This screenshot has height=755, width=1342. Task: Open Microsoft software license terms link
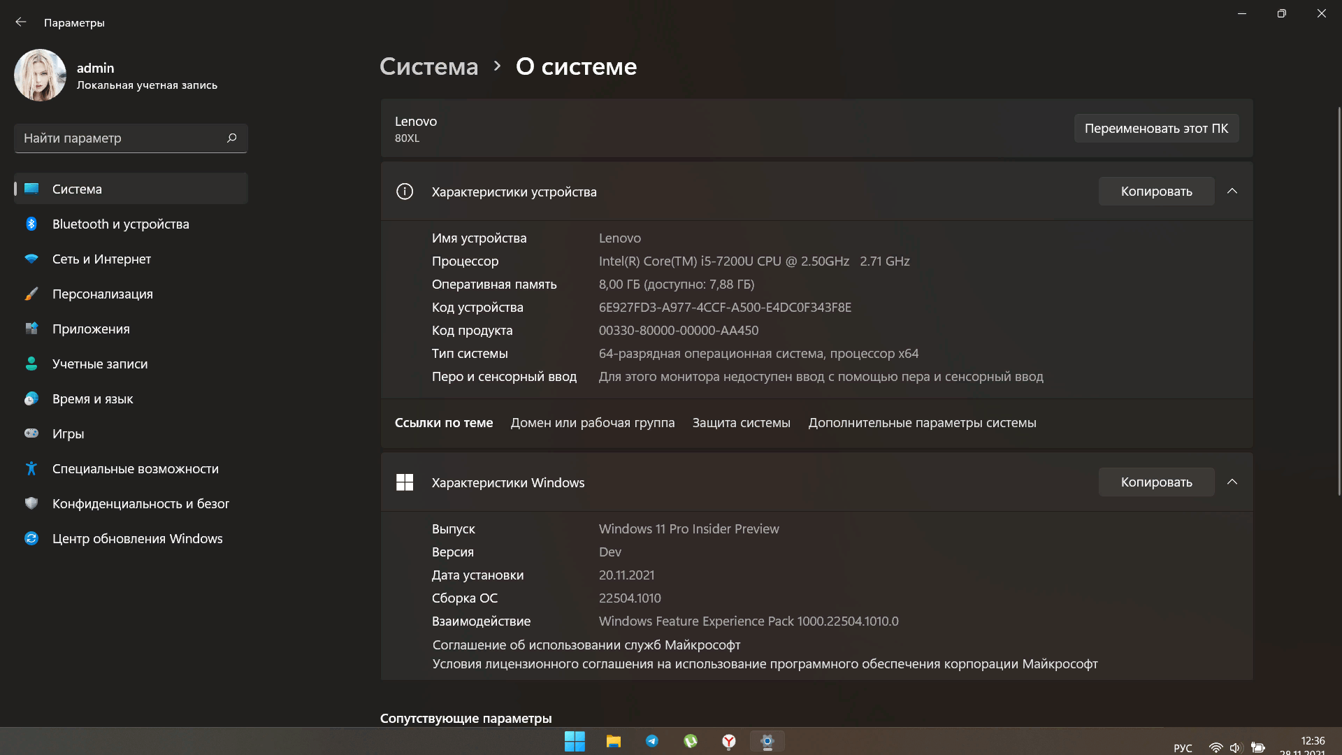pos(765,663)
